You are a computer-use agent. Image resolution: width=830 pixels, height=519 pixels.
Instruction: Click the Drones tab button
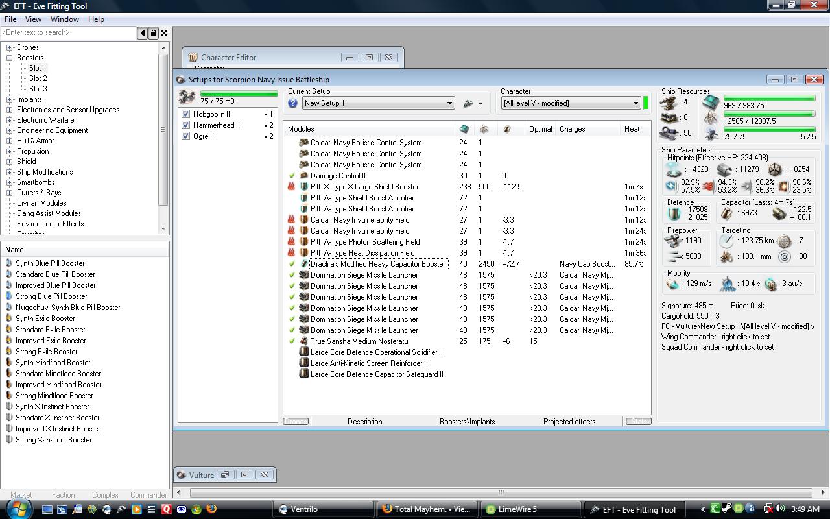click(296, 422)
